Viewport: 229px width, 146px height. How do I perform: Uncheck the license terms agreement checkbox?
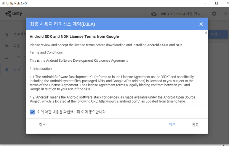point(32,112)
